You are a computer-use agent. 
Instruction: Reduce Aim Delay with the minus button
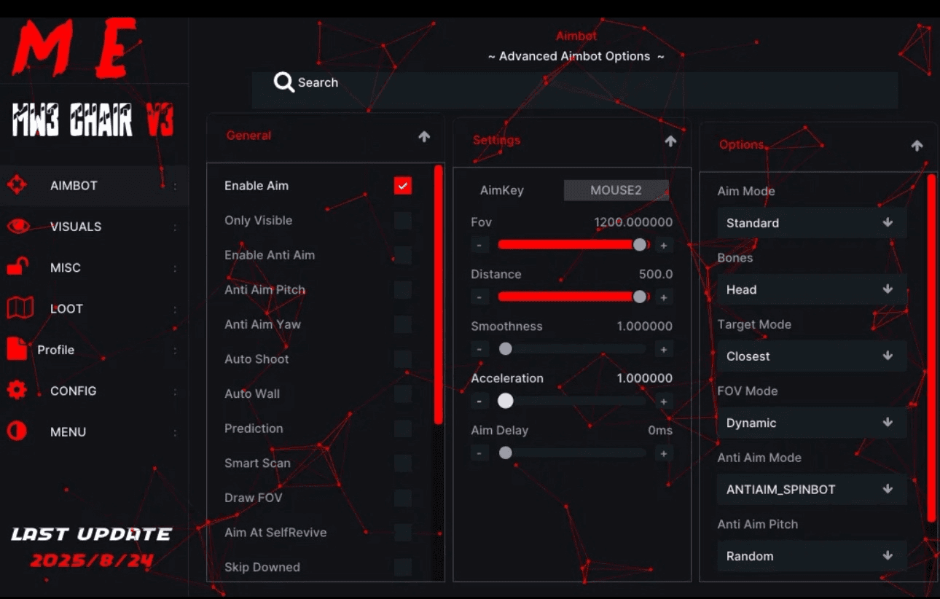tap(479, 453)
